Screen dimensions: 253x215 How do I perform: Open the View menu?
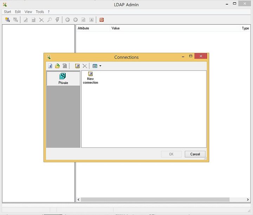(x=28, y=12)
